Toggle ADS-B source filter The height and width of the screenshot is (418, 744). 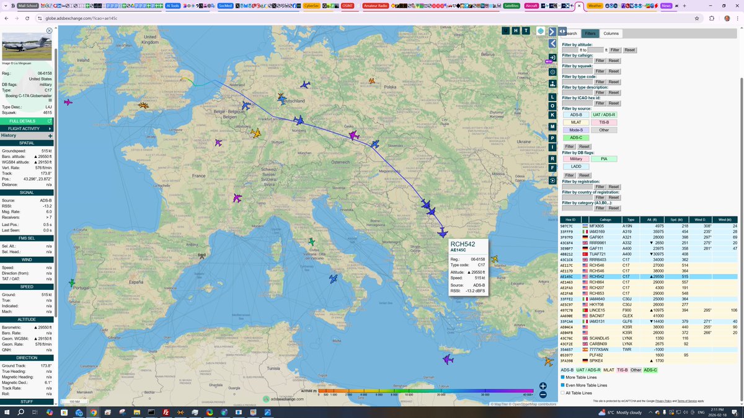click(576, 115)
